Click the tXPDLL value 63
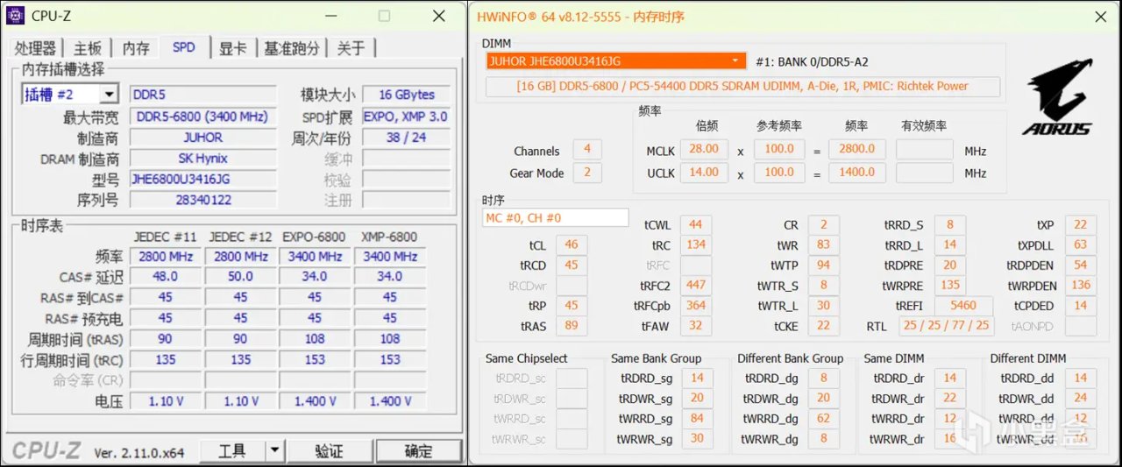 tap(1080, 245)
